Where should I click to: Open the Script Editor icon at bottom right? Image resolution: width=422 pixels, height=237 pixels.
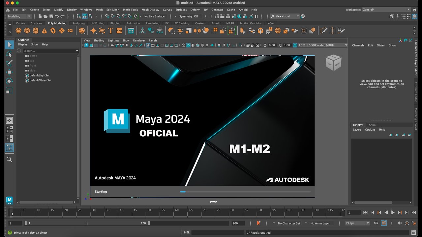coord(414,232)
